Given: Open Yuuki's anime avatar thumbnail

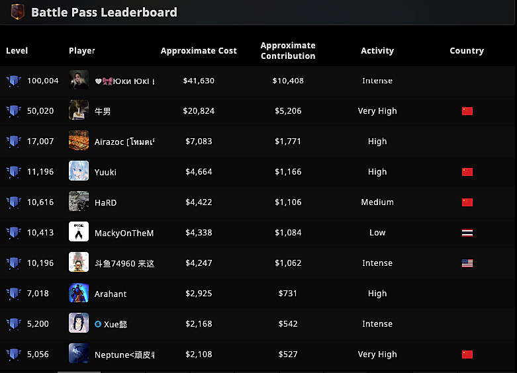Looking at the screenshot, I should pyautogui.click(x=79, y=171).
